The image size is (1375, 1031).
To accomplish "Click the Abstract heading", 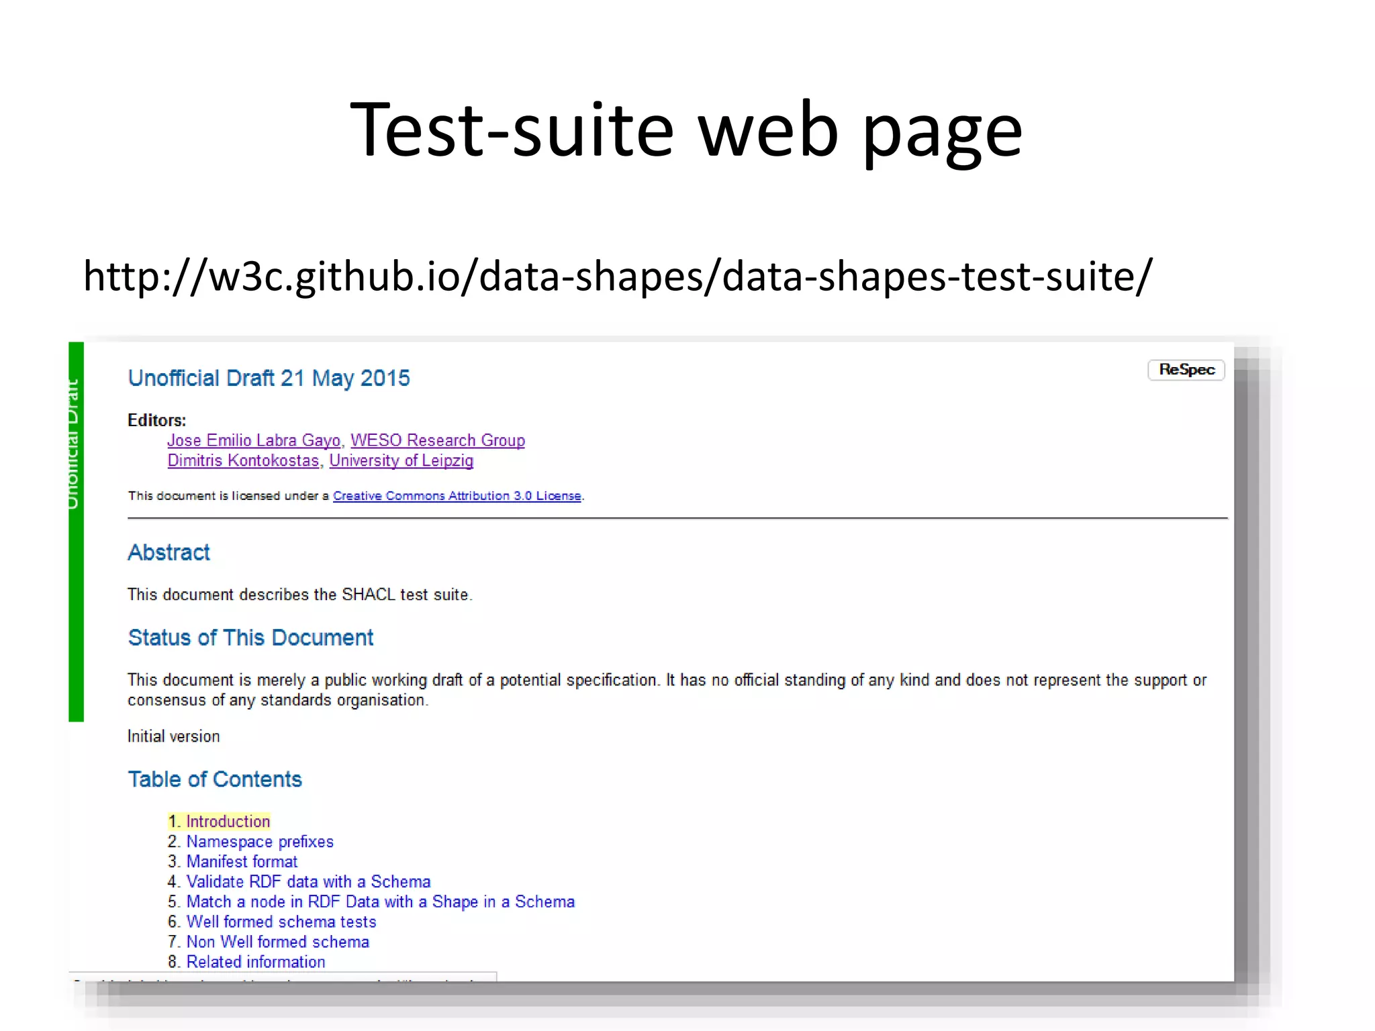I will tap(169, 552).
